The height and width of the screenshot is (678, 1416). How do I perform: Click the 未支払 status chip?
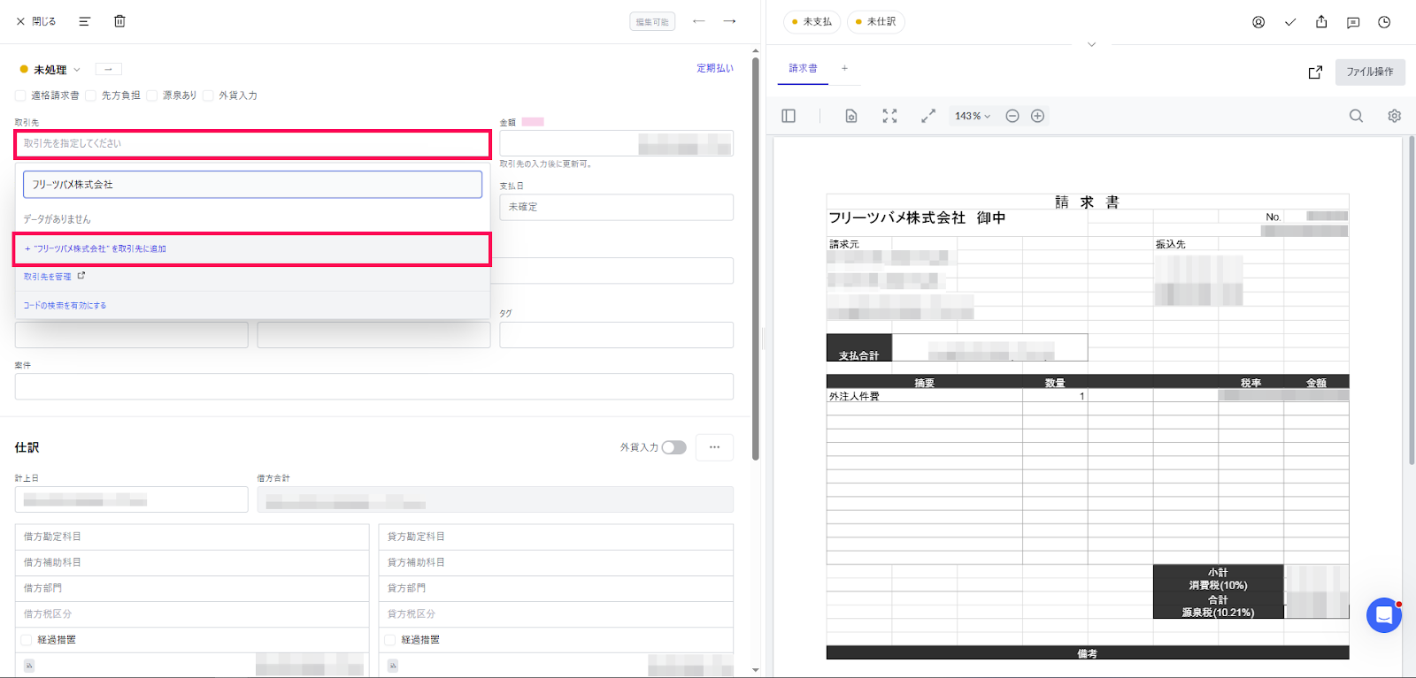click(812, 22)
